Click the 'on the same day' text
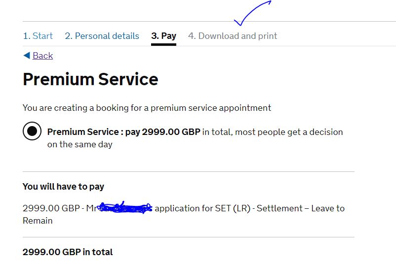The image size is (396, 263). click(80, 144)
